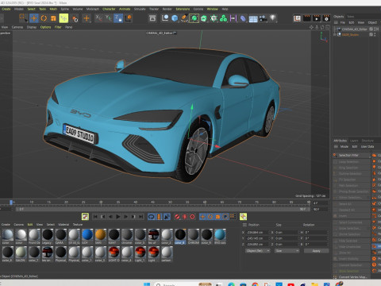Image resolution: width=381 pixels, height=286 pixels.
Task: Open the selection tool with the rectangle icon
Action: pyautogui.click(x=23, y=18)
